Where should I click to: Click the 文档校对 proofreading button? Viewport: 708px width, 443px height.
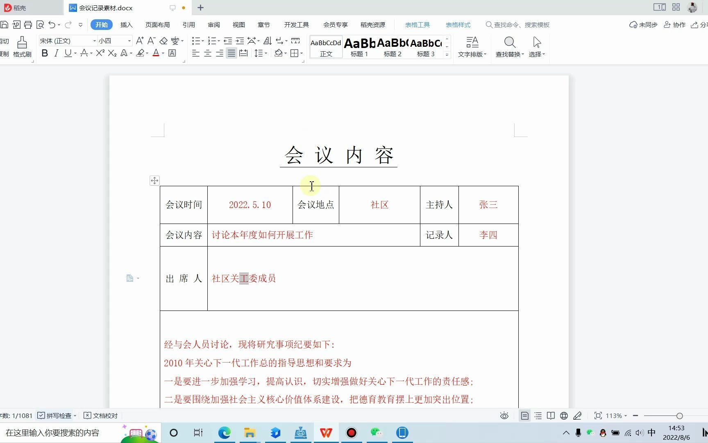point(101,416)
